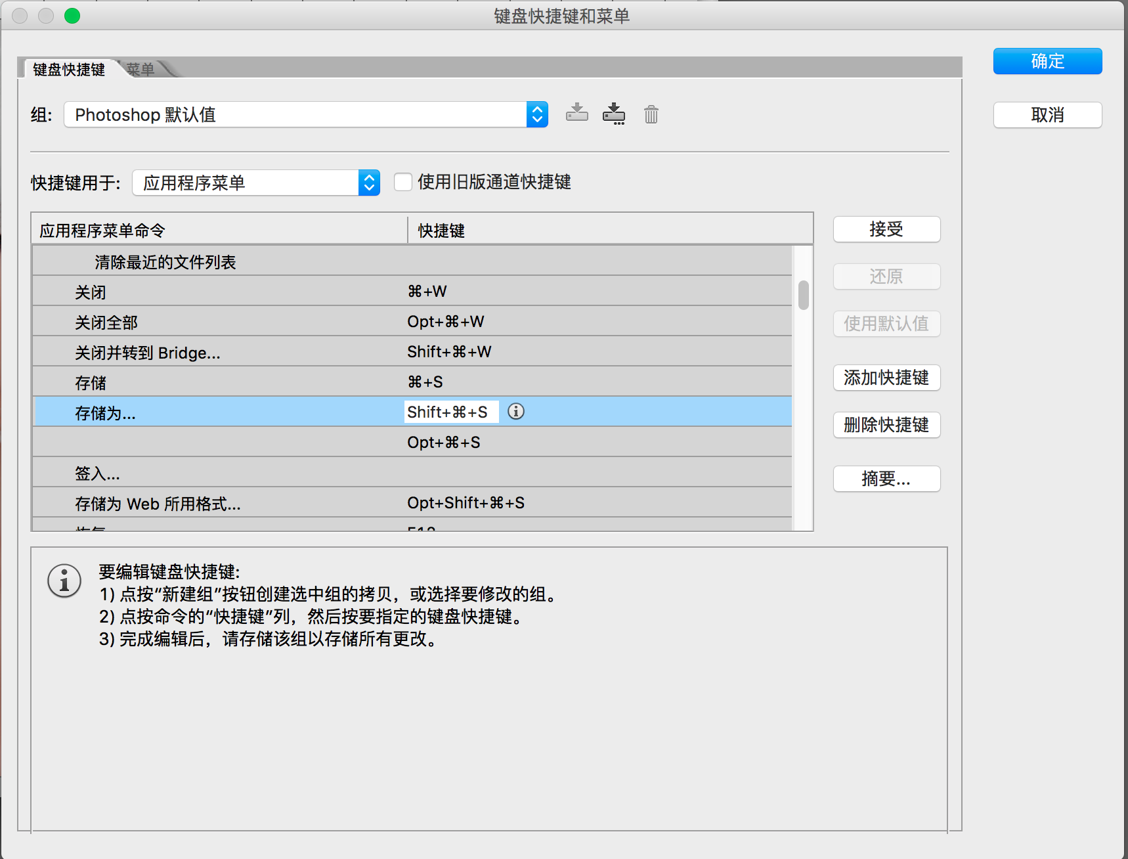This screenshot has width=1128, height=859.
Task: Click the green zoom window button
Action: [x=72, y=16]
